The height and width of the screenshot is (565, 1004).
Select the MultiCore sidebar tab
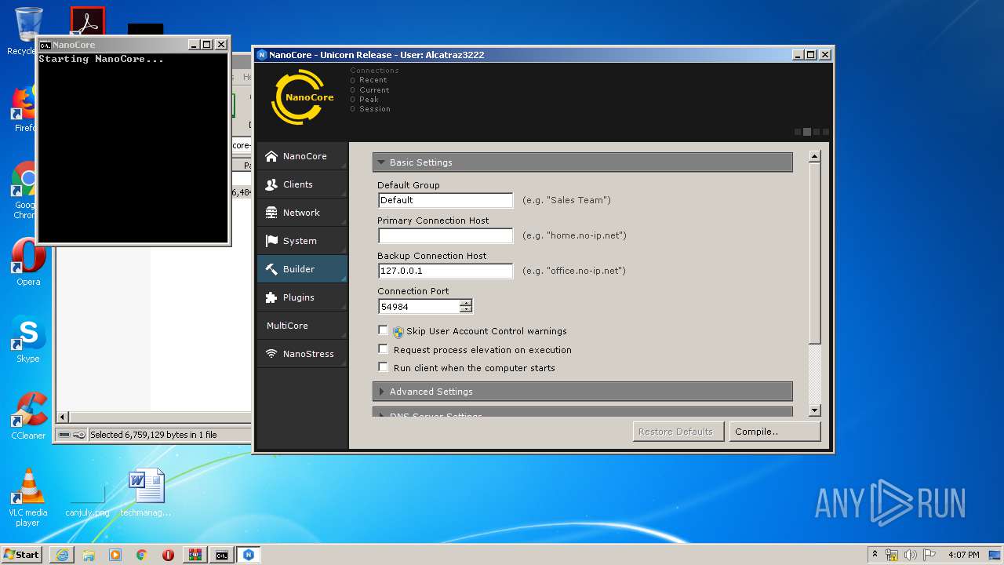pyautogui.click(x=302, y=326)
